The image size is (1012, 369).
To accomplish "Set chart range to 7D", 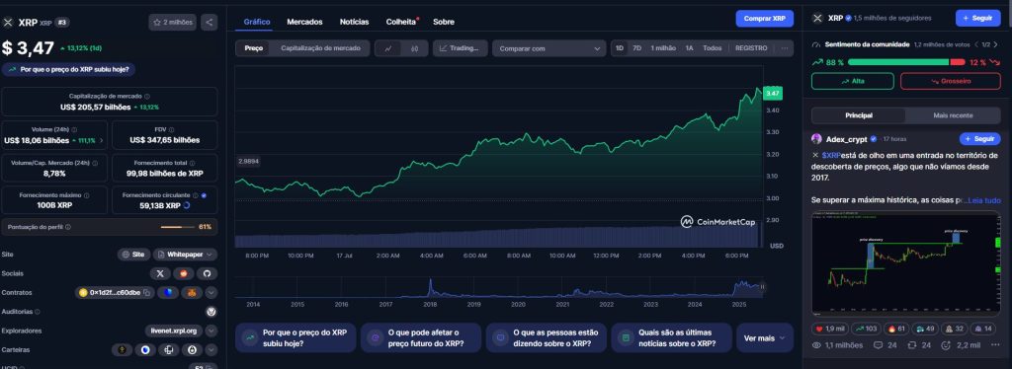I will pyautogui.click(x=637, y=48).
